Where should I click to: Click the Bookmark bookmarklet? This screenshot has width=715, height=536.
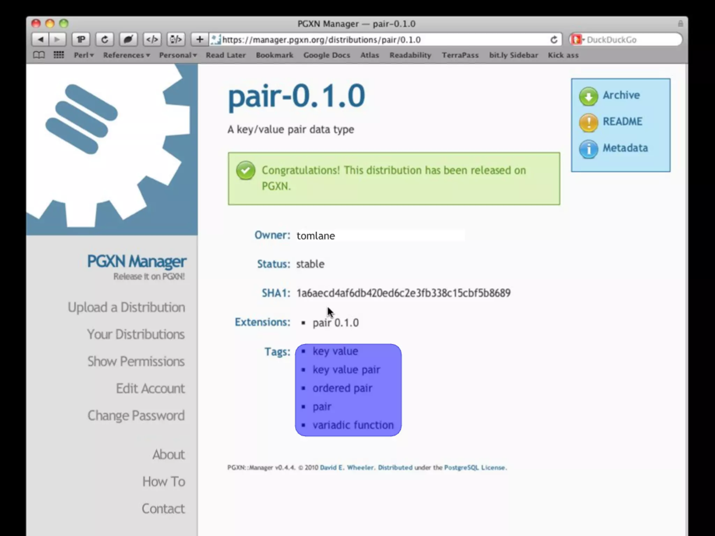[x=274, y=55]
